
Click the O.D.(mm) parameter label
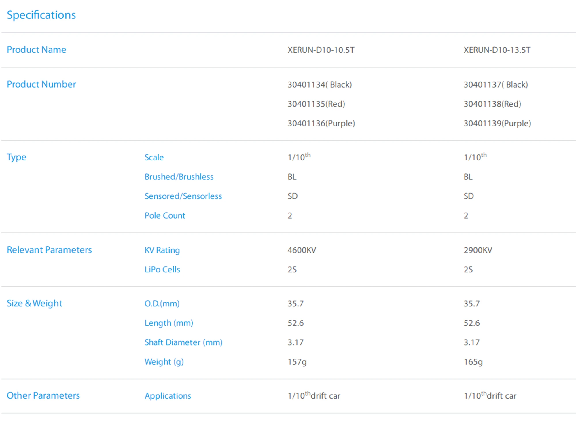(162, 304)
